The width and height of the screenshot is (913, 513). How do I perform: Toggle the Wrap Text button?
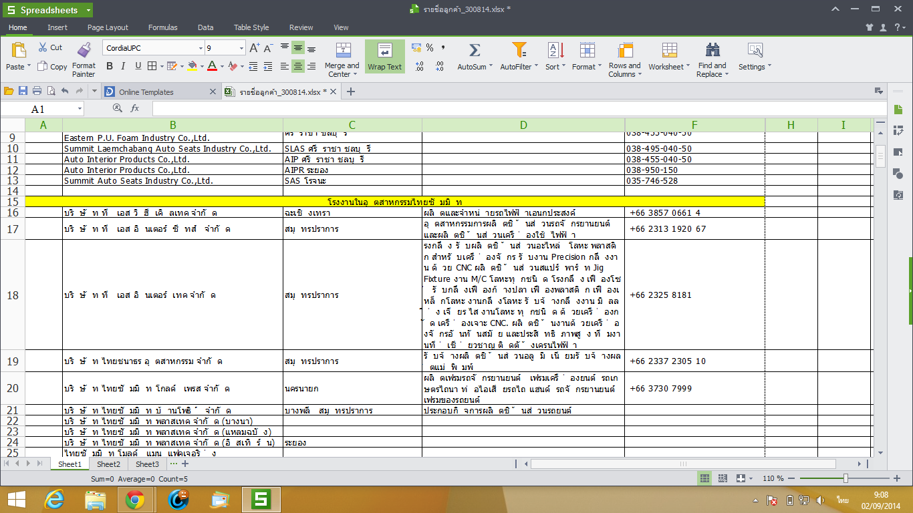(x=385, y=56)
